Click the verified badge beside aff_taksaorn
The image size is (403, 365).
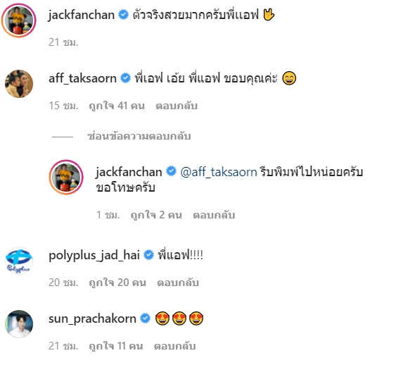point(126,78)
